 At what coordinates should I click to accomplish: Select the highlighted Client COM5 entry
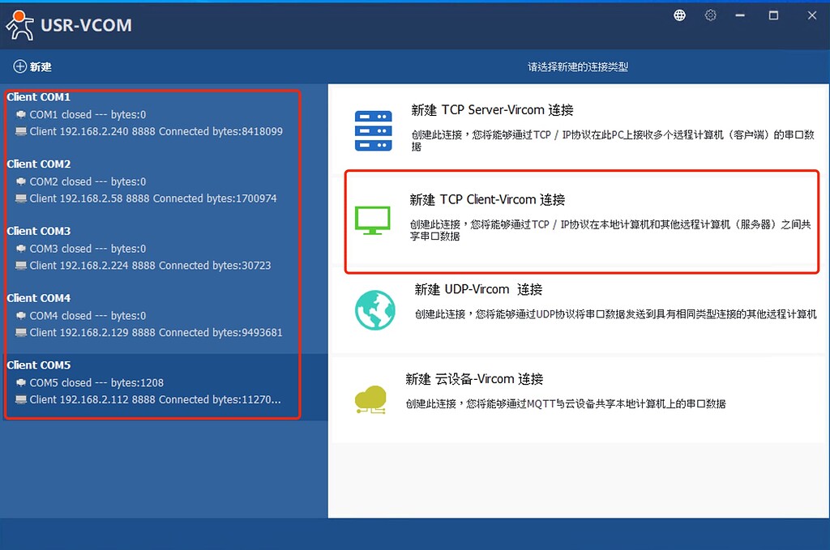pos(38,365)
